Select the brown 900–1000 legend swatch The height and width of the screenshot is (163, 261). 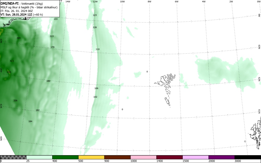(x=117, y=157)
